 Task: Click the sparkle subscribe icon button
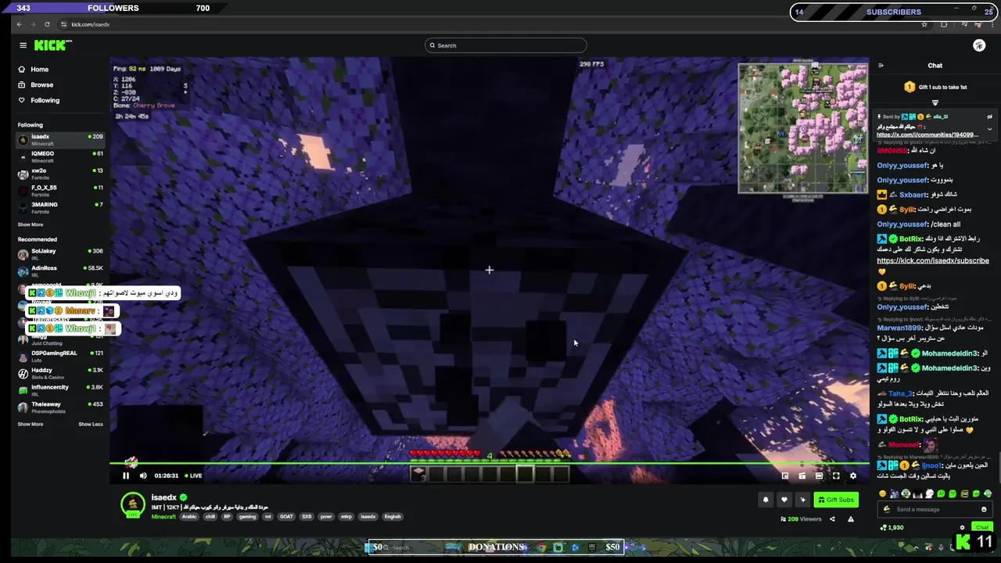tap(802, 500)
